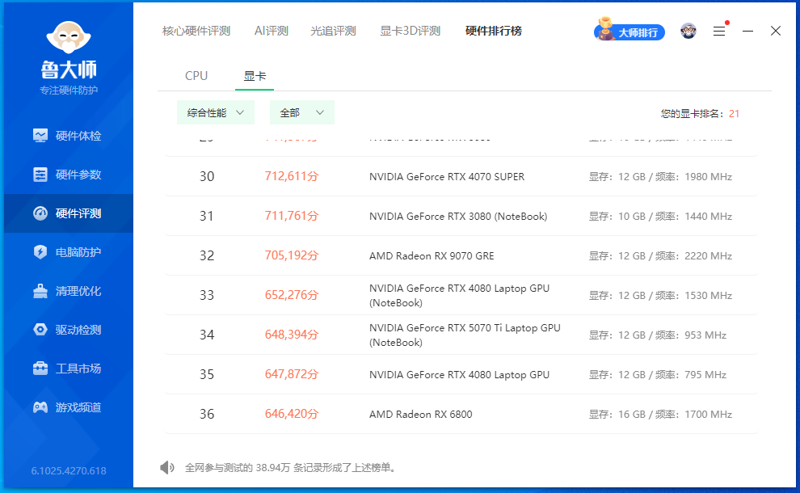Select AMD Radeon RX 6800 row

[461, 414]
